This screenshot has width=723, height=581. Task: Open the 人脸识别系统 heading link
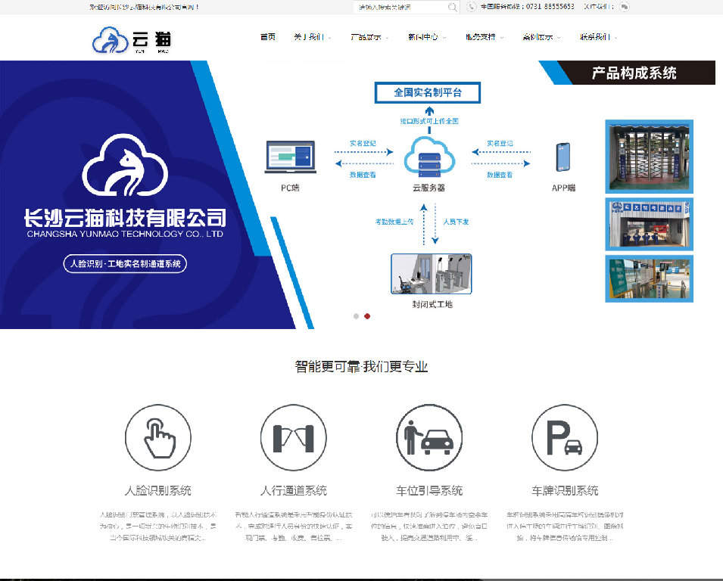coord(158,491)
